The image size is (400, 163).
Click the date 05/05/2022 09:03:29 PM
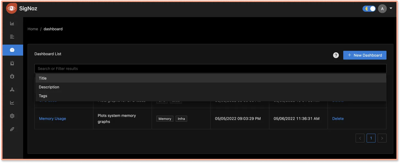[x=238, y=119]
